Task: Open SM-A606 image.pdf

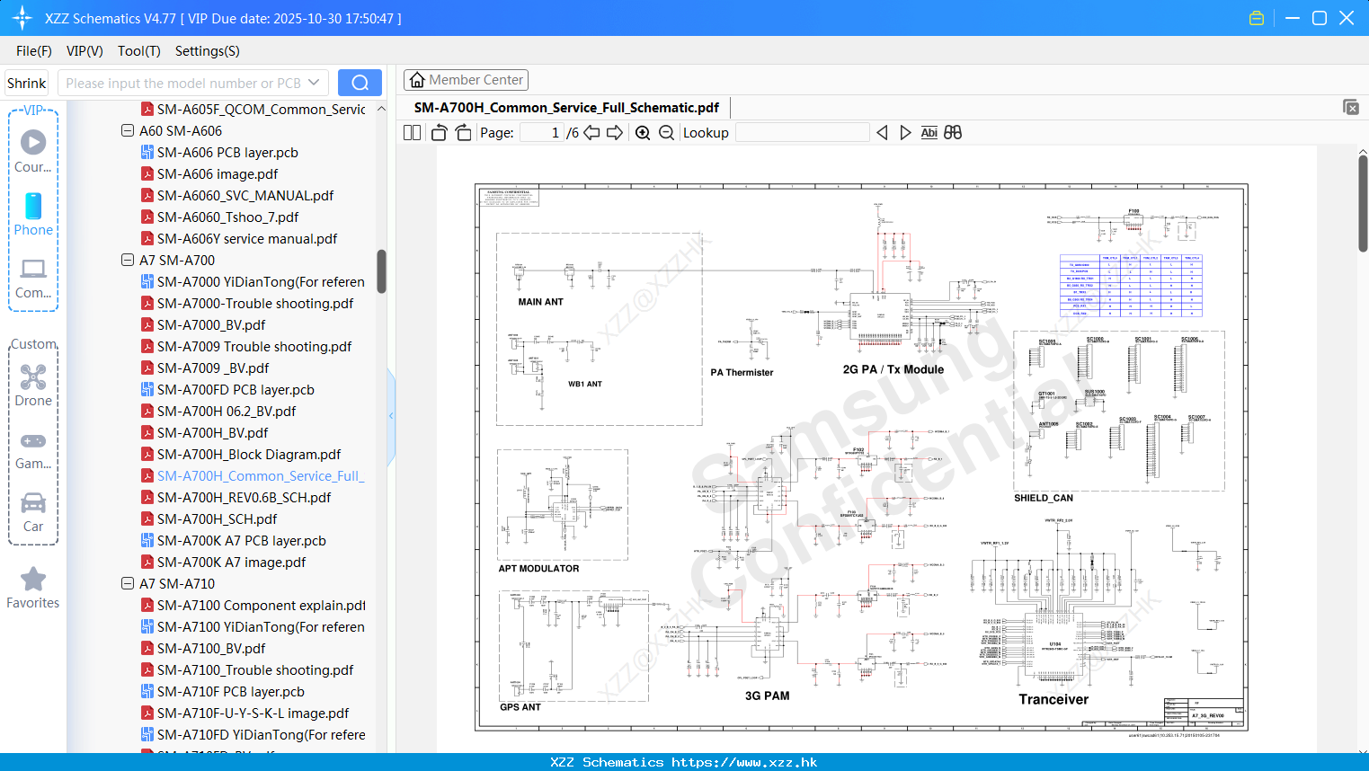Action: [218, 173]
